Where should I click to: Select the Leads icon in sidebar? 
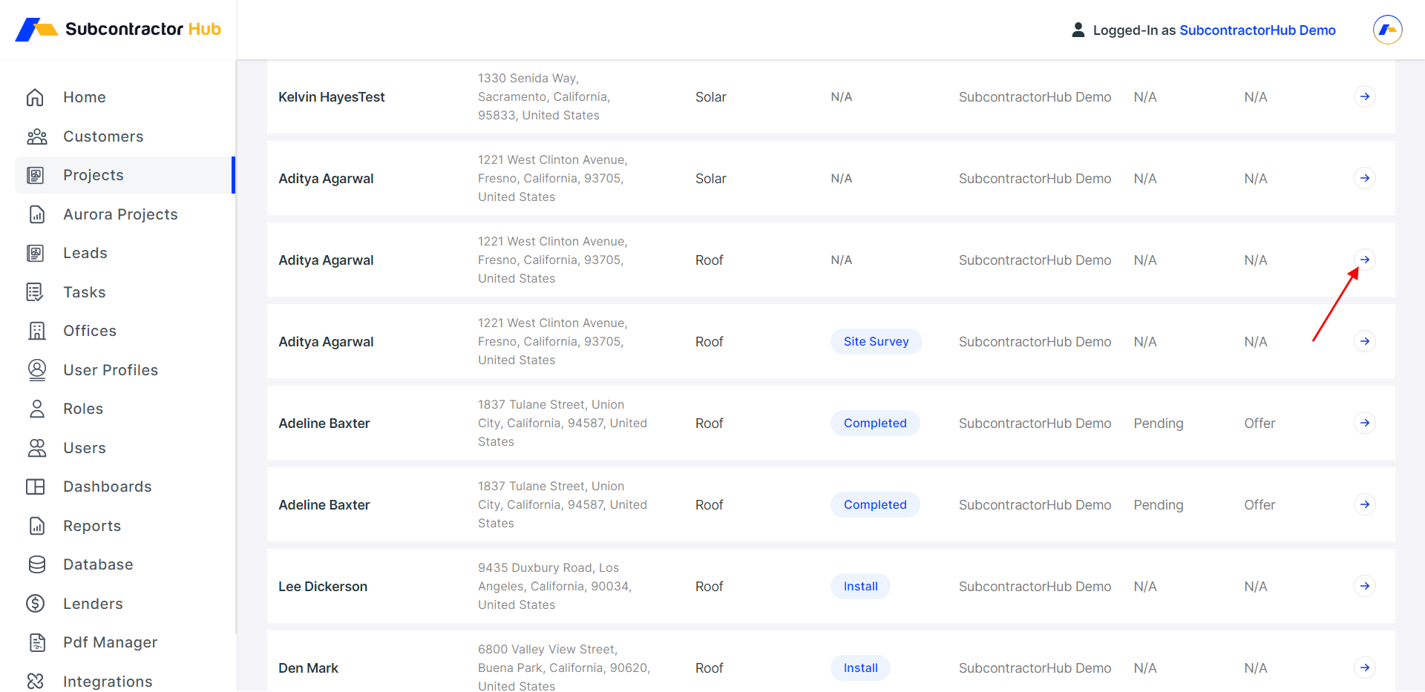pos(36,253)
